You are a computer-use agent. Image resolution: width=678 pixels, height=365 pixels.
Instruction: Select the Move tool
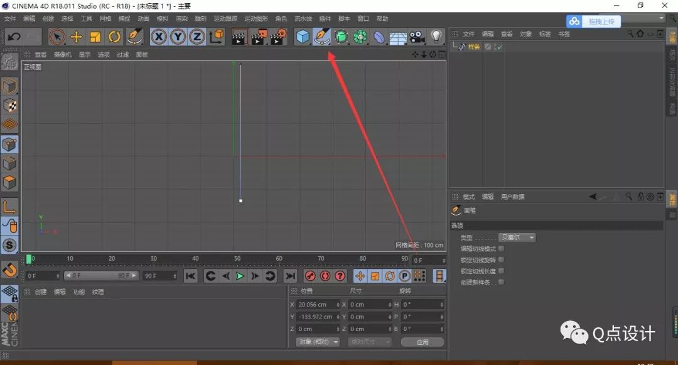[x=77, y=37]
